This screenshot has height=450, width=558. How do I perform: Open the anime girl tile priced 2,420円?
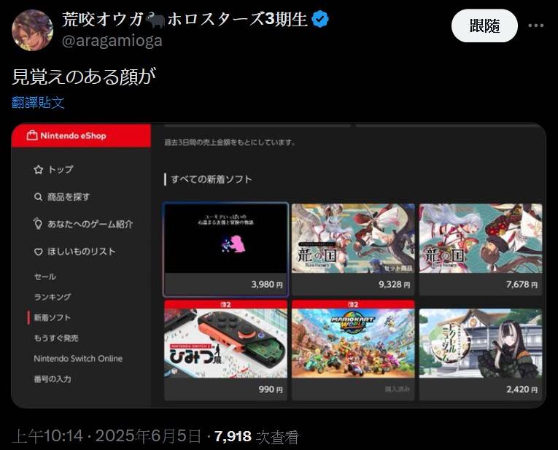click(x=481, y=354)
